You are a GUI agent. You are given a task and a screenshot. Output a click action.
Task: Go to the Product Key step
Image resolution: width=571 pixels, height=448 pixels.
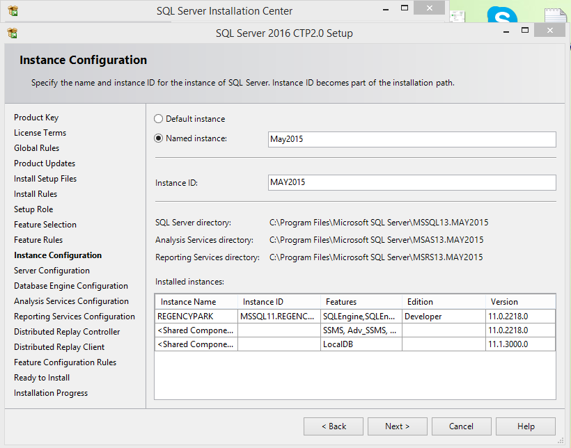point(36,117)
